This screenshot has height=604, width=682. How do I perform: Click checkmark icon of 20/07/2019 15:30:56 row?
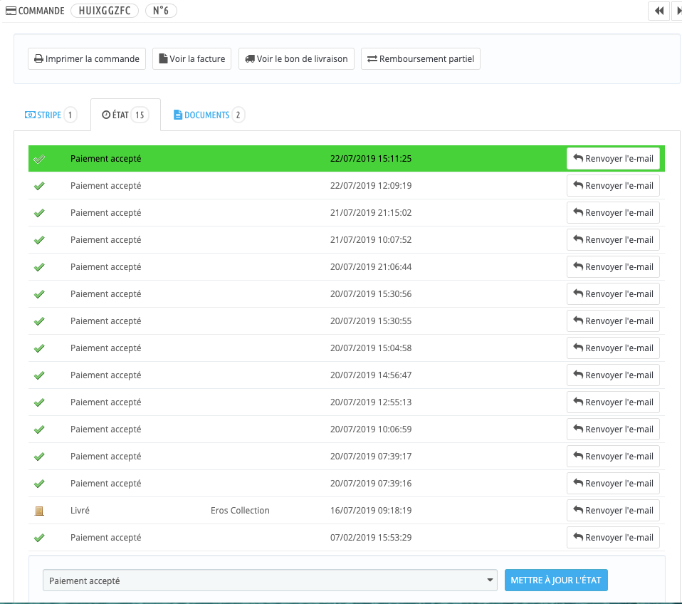(39, 294)
